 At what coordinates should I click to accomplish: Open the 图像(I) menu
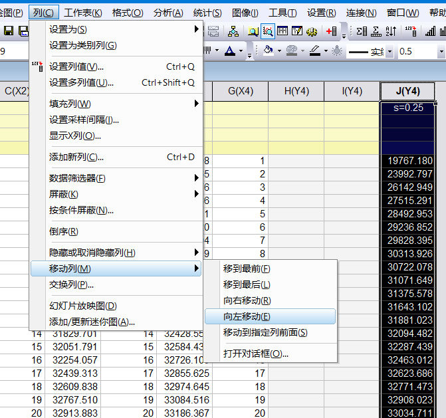click(245, 13)
